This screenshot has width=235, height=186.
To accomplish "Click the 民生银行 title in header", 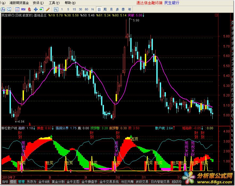I will [x=172, y=3].
